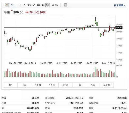Click the 210.00 price axis label
Viewport: 129px width, 113px height.
click(x=119, y=25)
